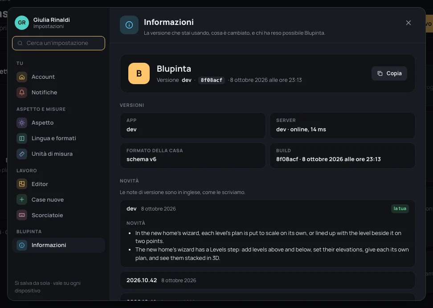The image size is (433, 308).
Task: Focus the Cerca un'impostazione search field
Action: 58,43
